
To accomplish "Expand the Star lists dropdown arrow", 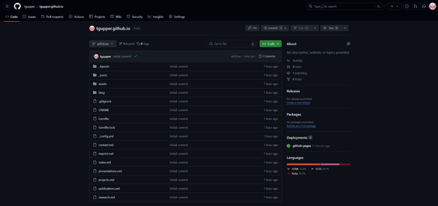I will (x=345, y=28).
